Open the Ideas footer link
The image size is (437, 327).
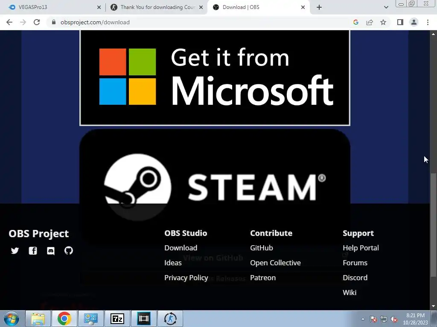(173, 263)
